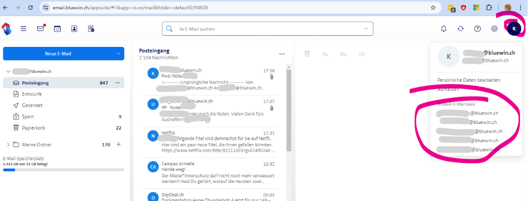Click the Forward arrow icon
Viewport: 528px width, 201px height.
pyautogui.click(x=362, y=54)
